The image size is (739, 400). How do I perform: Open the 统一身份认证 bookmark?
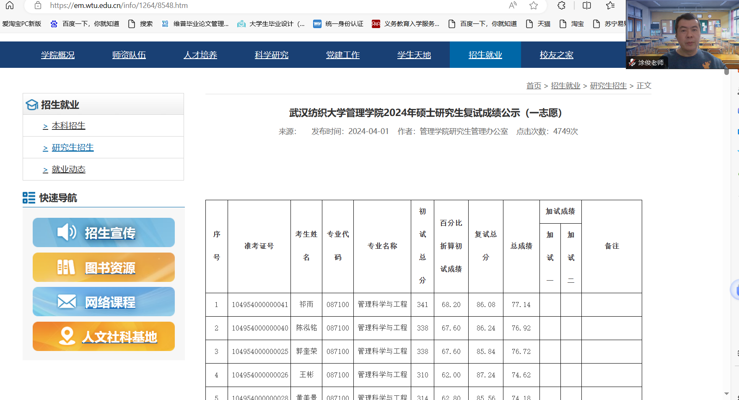pos(338,24)
